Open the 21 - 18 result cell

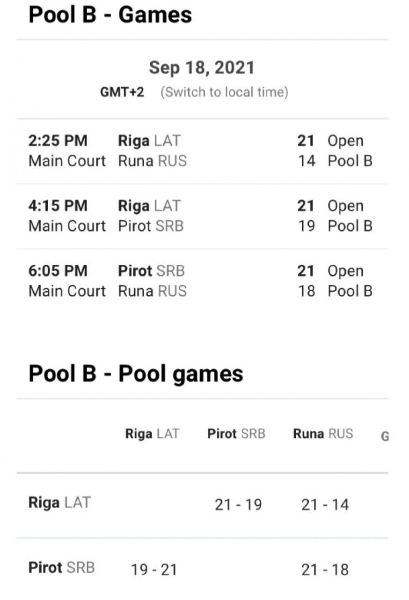[325, 570]
